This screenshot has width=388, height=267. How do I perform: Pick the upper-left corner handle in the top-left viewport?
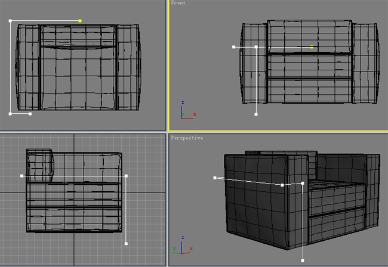[x=10, y=21]
